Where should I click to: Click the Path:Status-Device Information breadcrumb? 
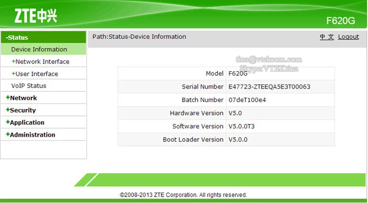point(139,37)
